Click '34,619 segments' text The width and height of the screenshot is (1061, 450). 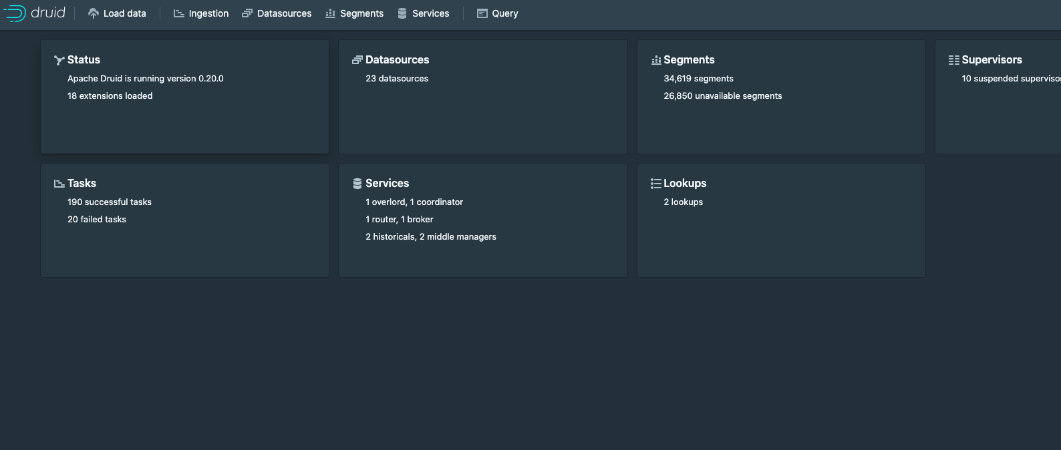pos(698,79)
